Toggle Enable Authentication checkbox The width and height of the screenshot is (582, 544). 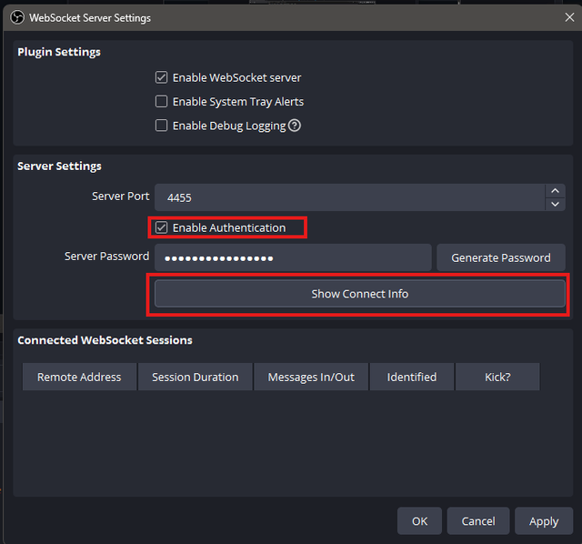click(162, 227)
